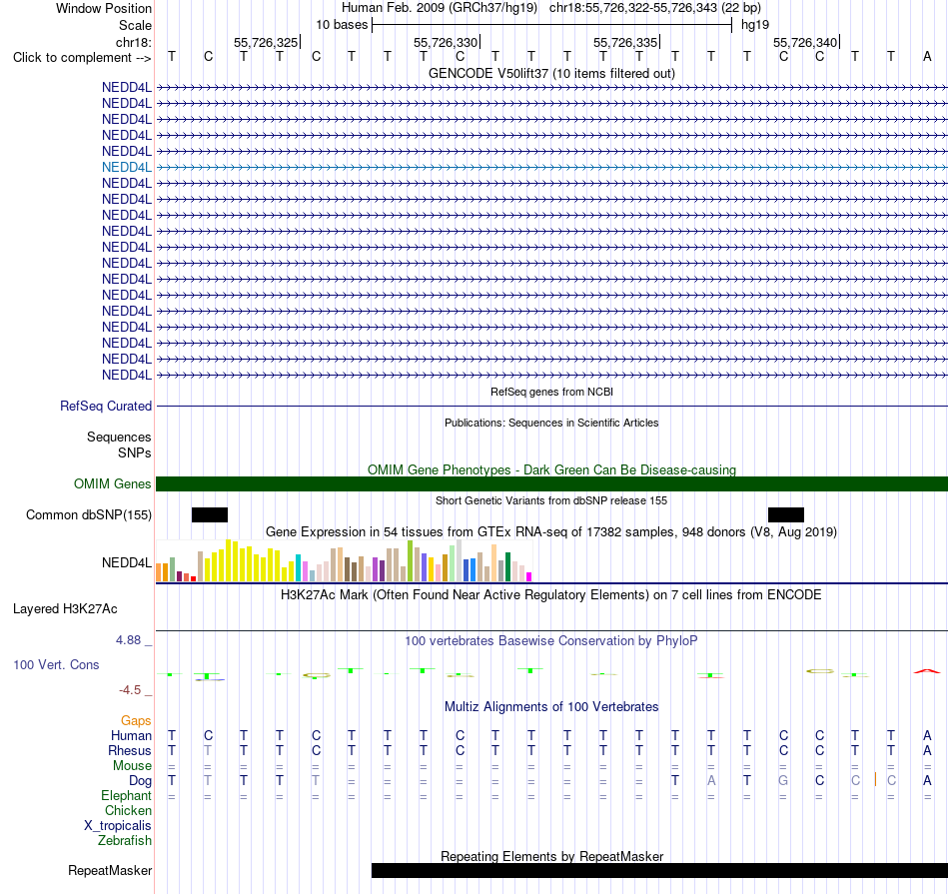
Task: Click the 'Click to complement -->' label
Action: click(x=82, y=58)
